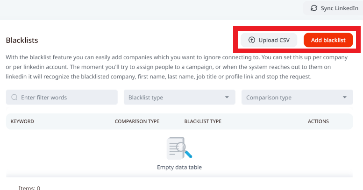Sort by the KEYWORD column header

22,121
